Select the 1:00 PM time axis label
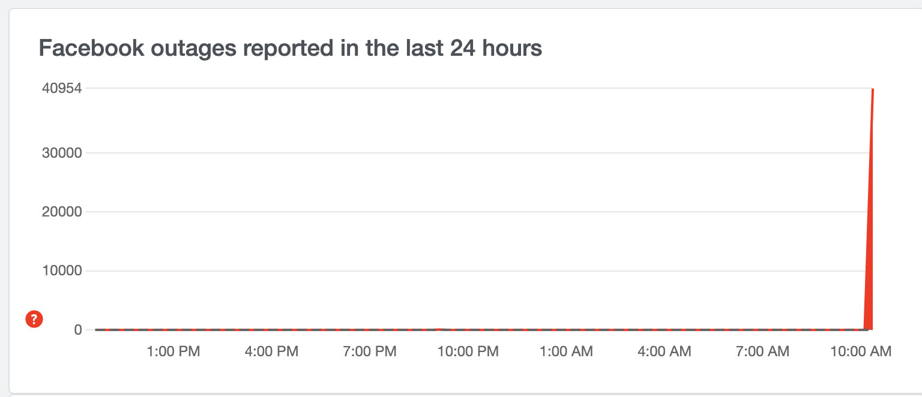 coord(173,351)
